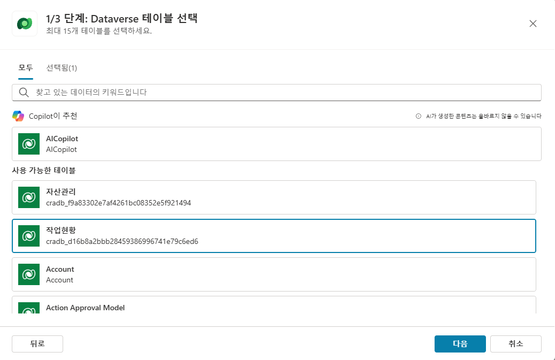Click the 작업현황 table icon
The image size is (555, 360).
(28, 236)
